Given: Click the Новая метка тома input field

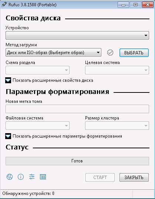Looking at the screenshot, I should tap(77, 109).
